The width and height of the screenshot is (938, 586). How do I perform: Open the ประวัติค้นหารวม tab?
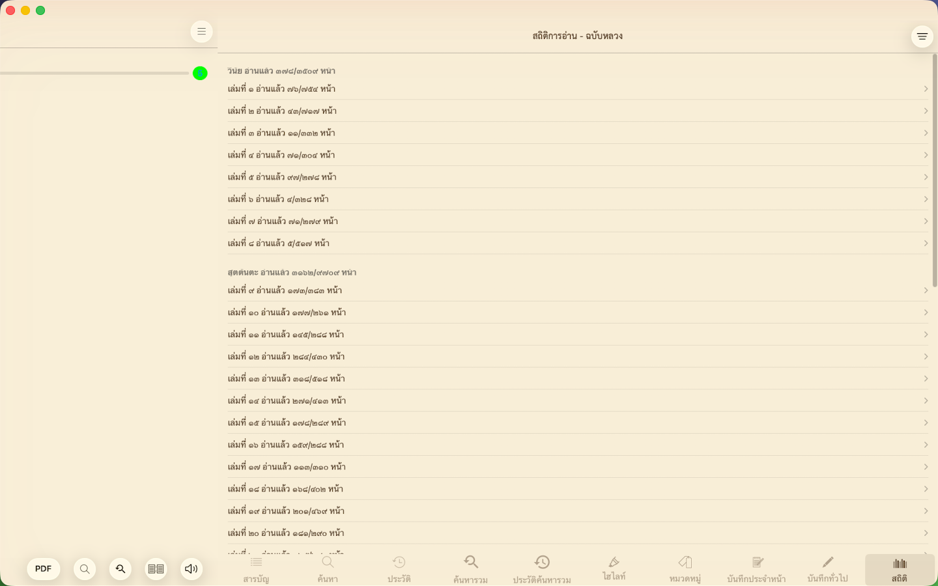pyautogui.click(x=542, y=570)
